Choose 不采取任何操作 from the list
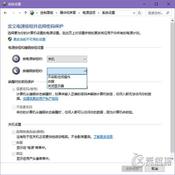The height and width of the screenshot is (175, 175). pos(67,77)
